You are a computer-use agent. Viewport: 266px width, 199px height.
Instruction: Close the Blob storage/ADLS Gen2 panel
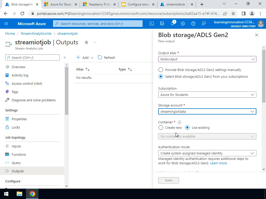coord(256,35)
